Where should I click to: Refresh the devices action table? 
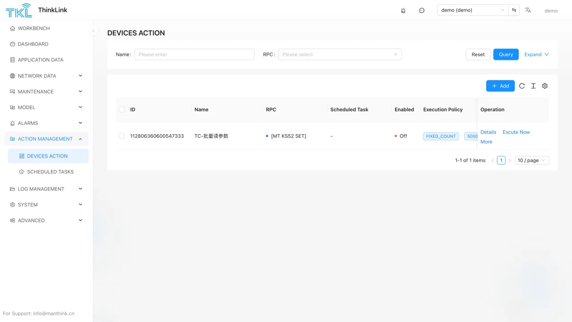[x=522, y=86]
